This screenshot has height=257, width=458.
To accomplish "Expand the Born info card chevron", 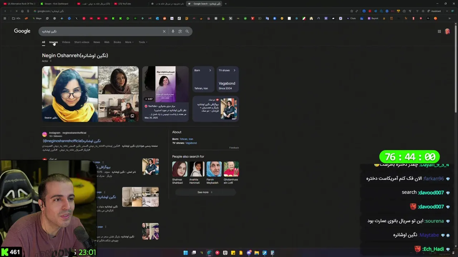I will [210, 70].
